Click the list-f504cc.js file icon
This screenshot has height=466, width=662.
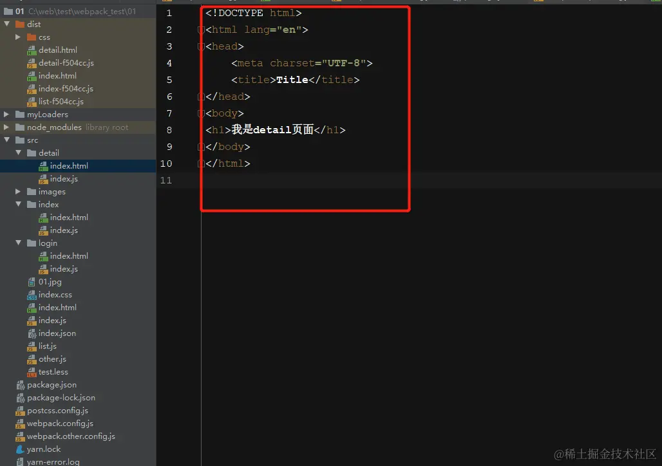[32, 102]
